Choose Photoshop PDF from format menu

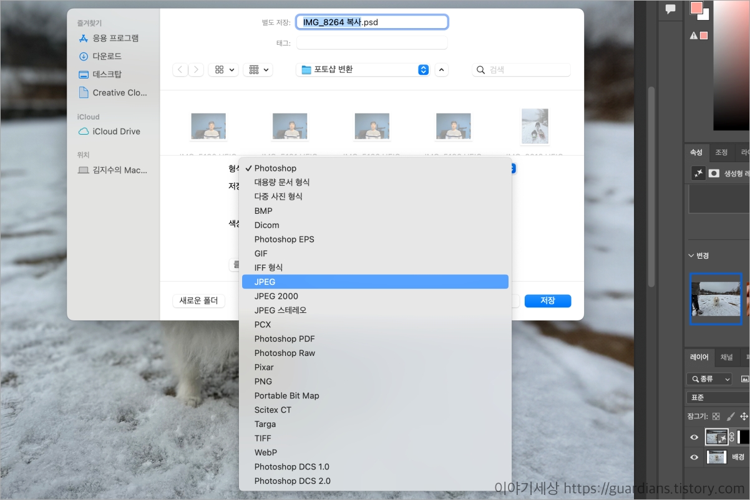point(375,339)
